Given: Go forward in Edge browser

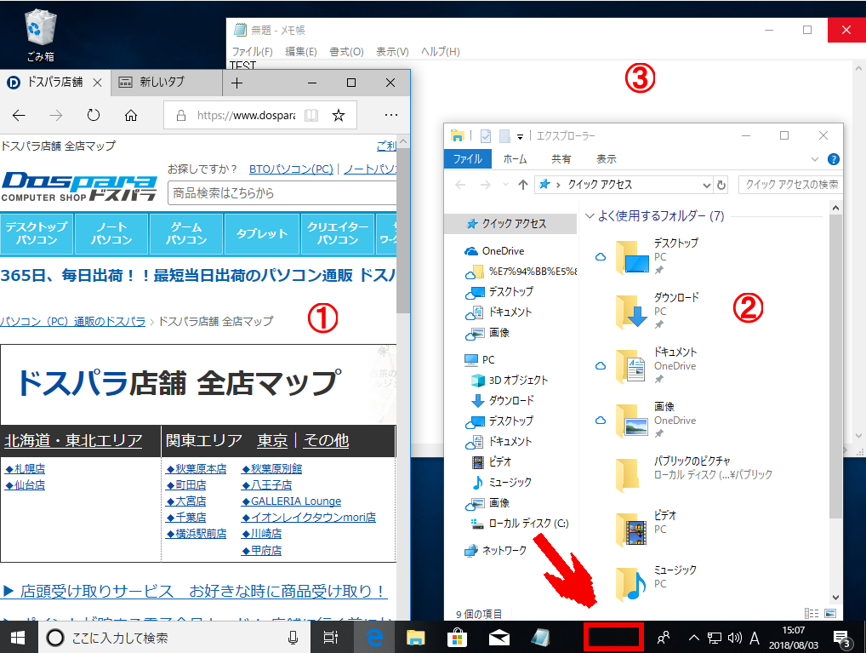Looking at the screenshot, I should coord(56,115).
